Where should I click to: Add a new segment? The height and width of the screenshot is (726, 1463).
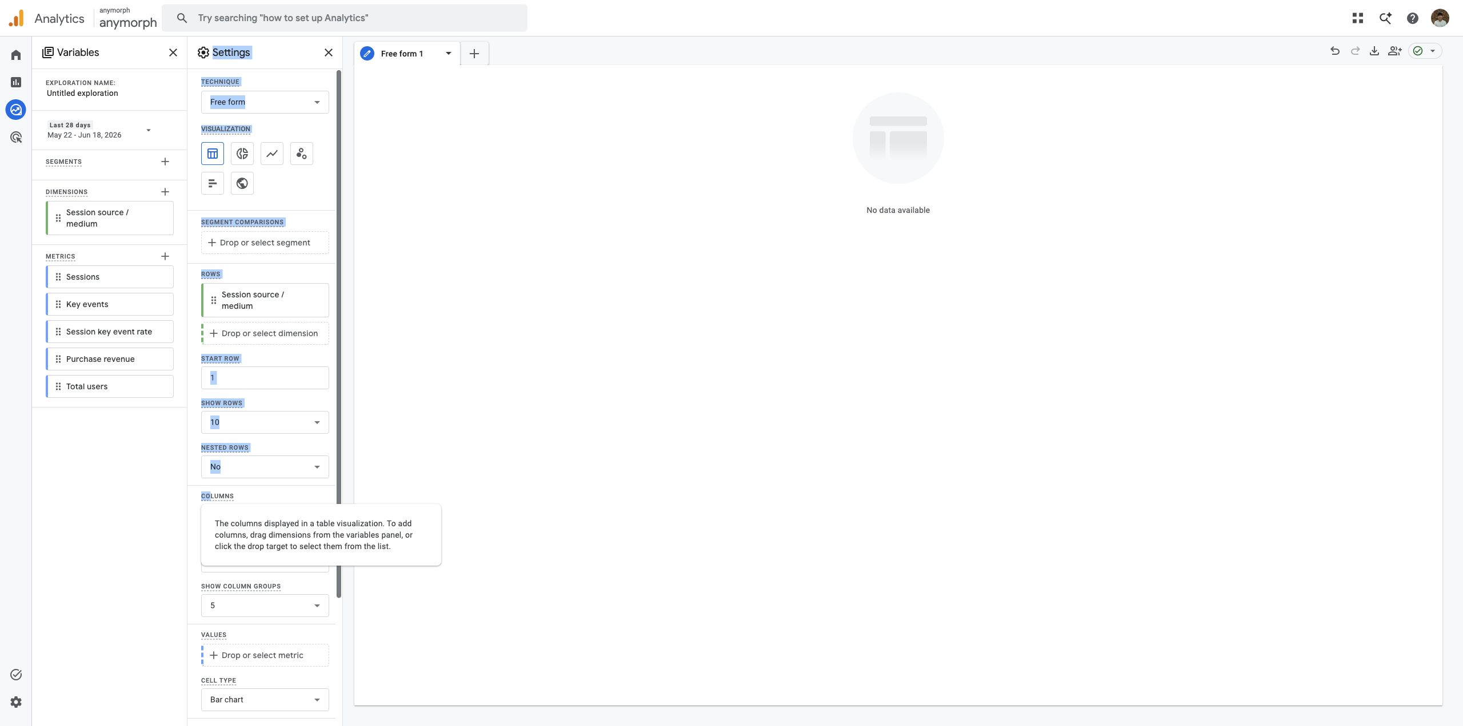[x=165, y=162]
